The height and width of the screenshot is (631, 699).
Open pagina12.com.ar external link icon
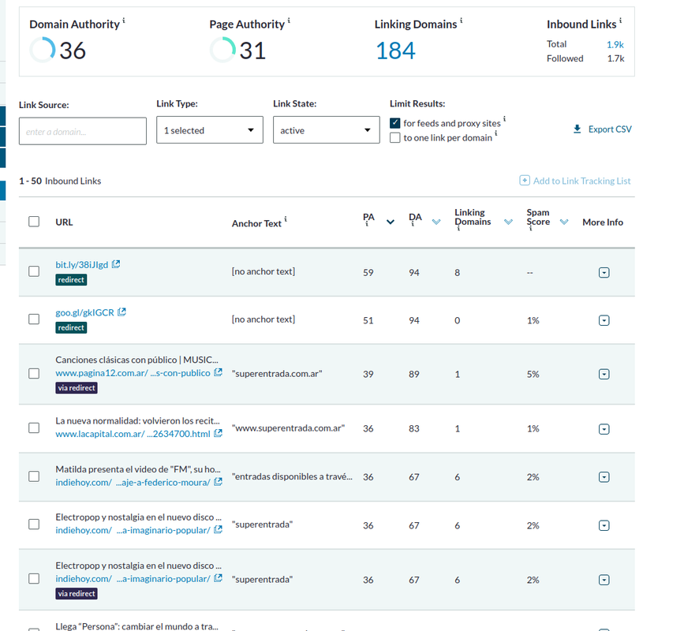click(218, 372)
